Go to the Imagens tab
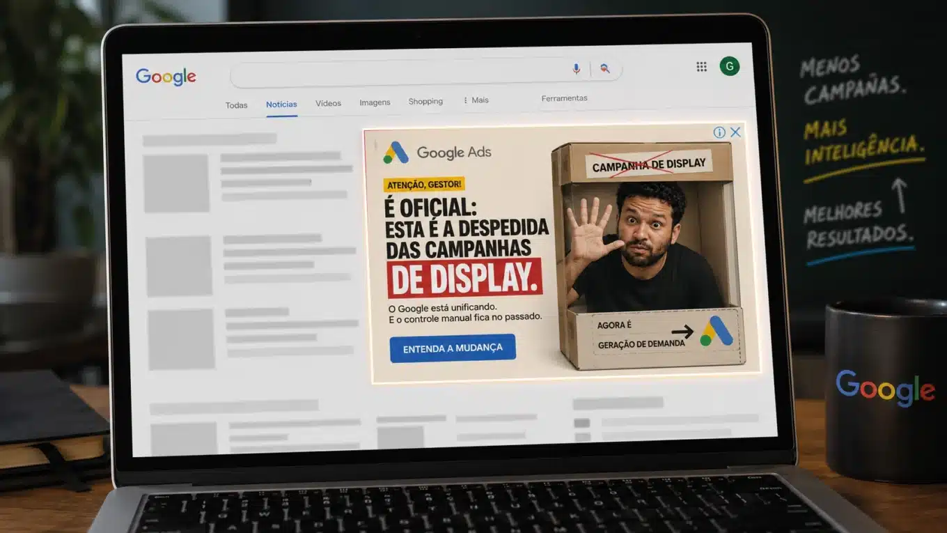Viewport: 947px width, 533px height. [375, 102]
